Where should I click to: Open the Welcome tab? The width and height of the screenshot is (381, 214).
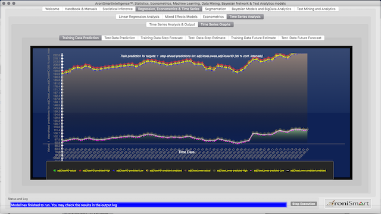(x=52, y=9)
